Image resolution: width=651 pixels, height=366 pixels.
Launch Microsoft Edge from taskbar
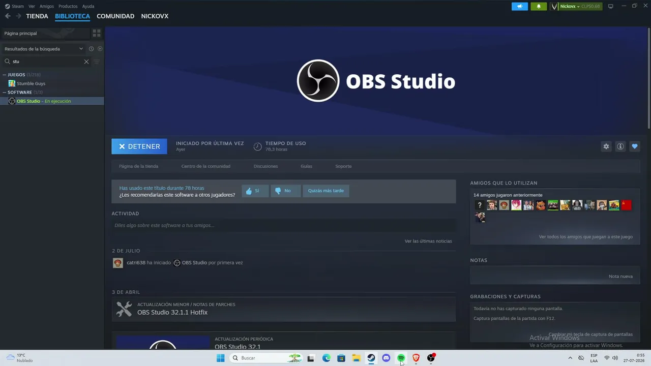pyautogui.click(x=327, y=358)
